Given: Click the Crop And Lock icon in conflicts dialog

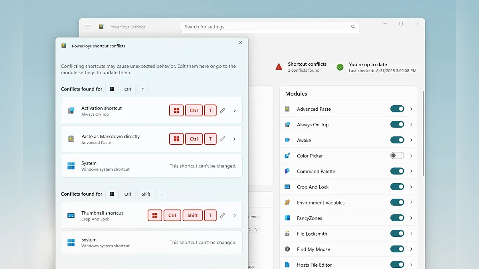Looking at the screenshot, I should [71, 215].
